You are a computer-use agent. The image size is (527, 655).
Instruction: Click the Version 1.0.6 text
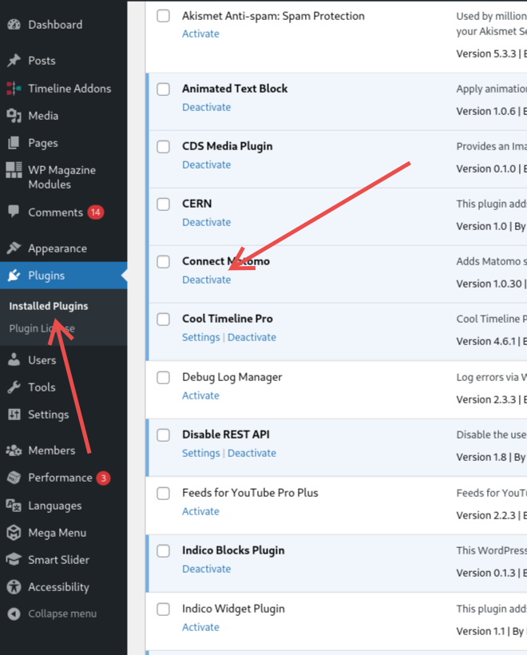[x=485, y=112]
